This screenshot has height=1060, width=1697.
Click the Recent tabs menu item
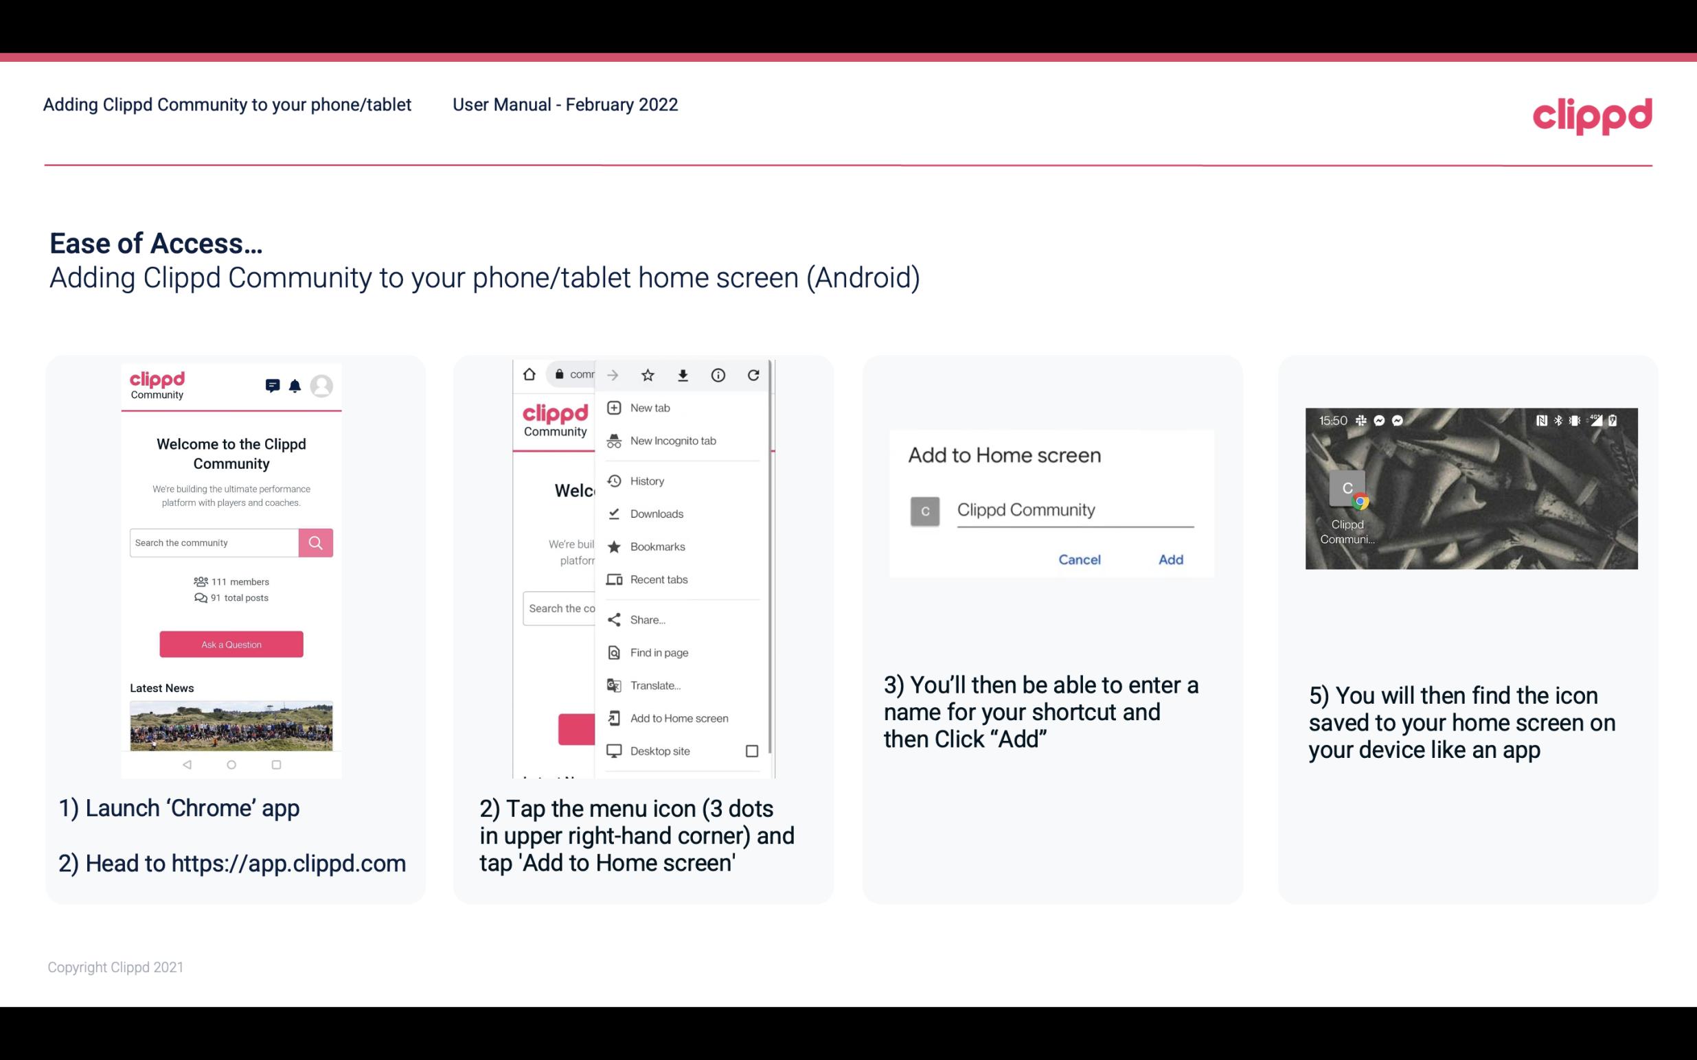point(659,579)
